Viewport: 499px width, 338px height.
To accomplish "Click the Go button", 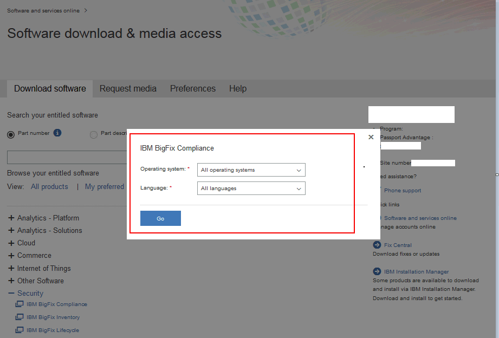I will pos(160,218).
